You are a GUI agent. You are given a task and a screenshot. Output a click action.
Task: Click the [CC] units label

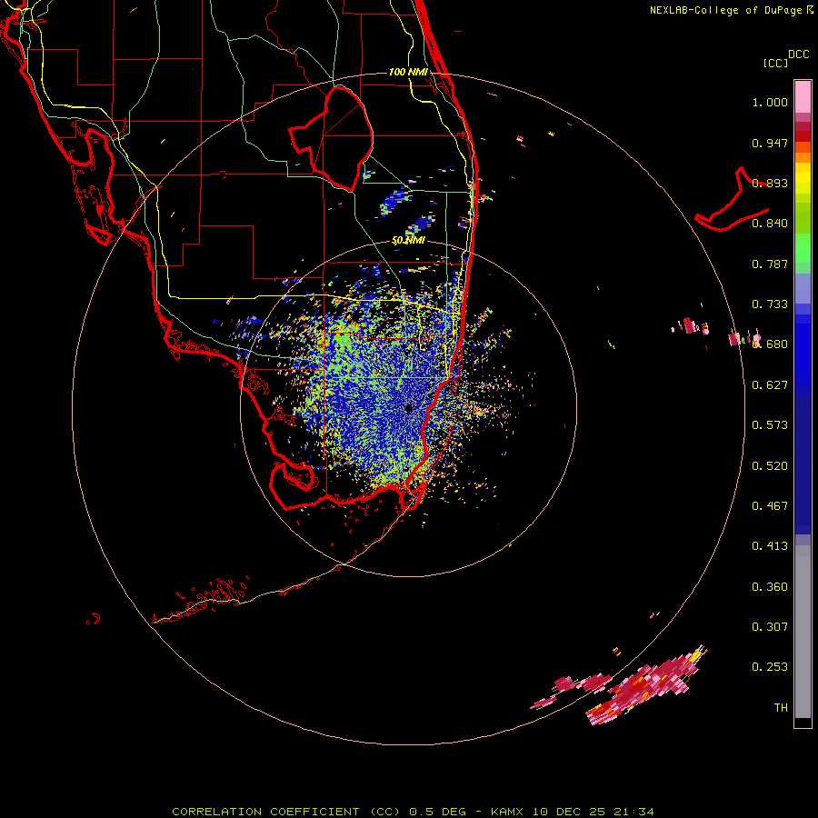(776, 63)
